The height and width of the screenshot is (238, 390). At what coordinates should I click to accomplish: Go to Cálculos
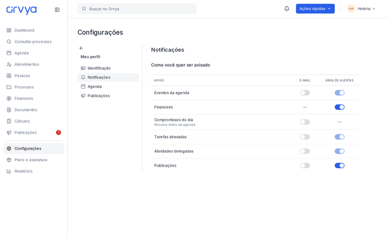pyautogui.click(x=34, y=121)
